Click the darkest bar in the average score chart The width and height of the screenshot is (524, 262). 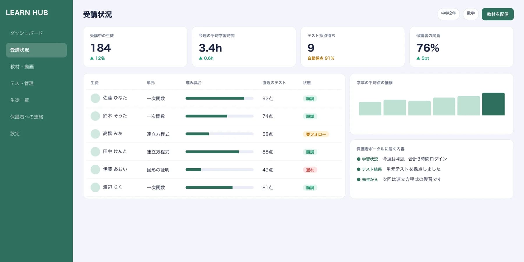493,104
